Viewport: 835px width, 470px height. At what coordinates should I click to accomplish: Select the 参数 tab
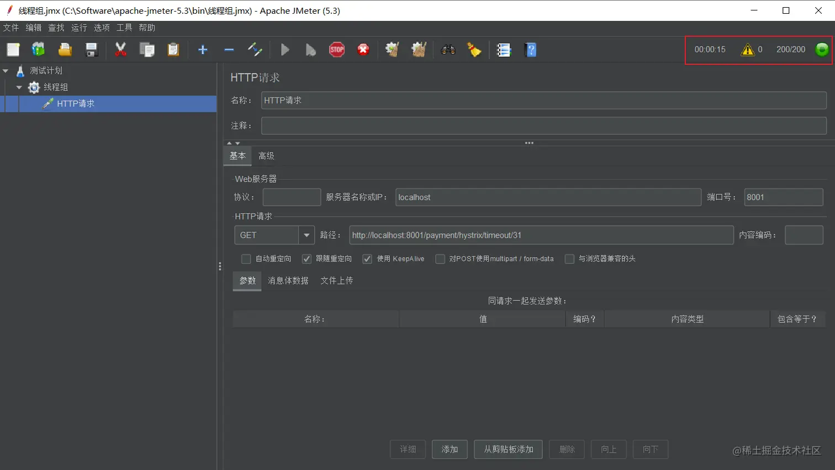247,281
